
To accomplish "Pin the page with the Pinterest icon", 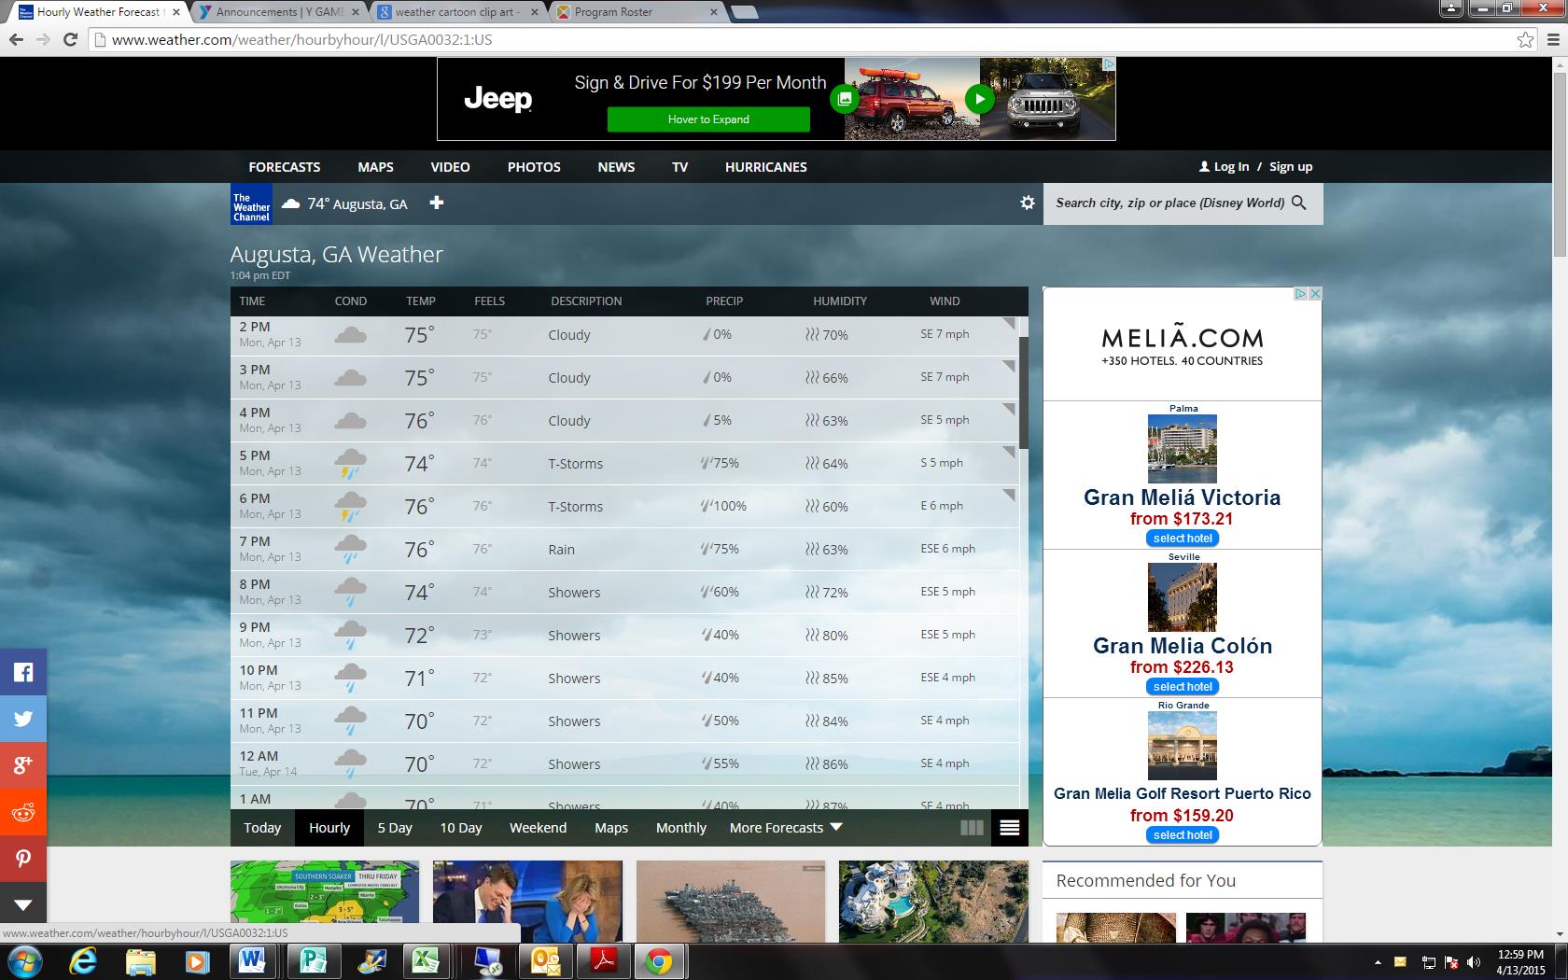I will [23, 859].
